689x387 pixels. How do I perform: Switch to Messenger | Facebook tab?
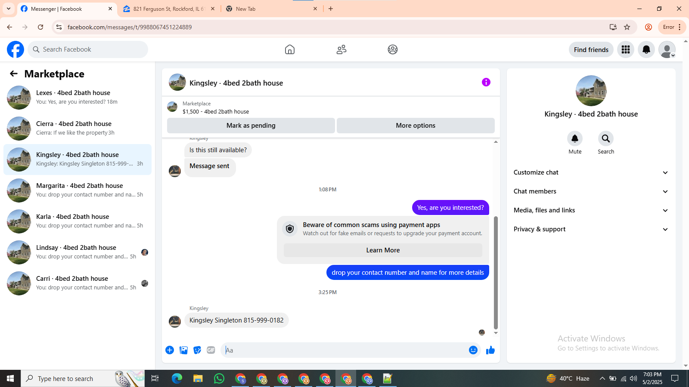tap(67, 9)
